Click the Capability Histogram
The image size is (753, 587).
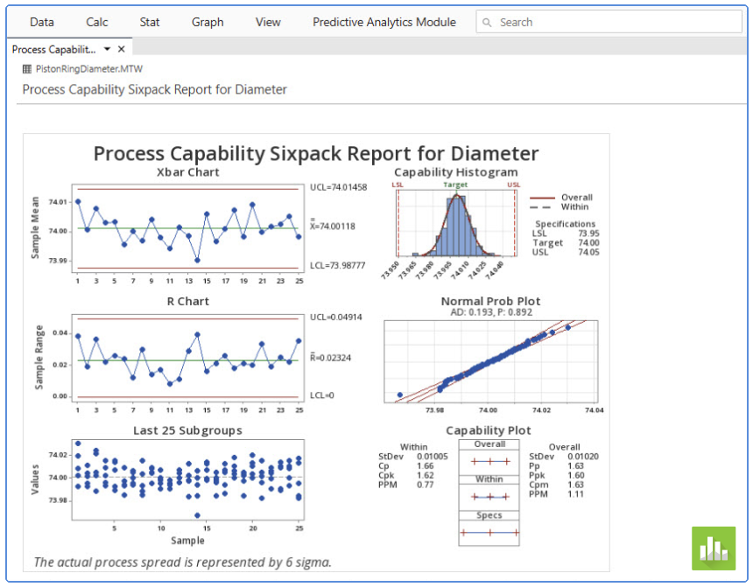(455, 223)
